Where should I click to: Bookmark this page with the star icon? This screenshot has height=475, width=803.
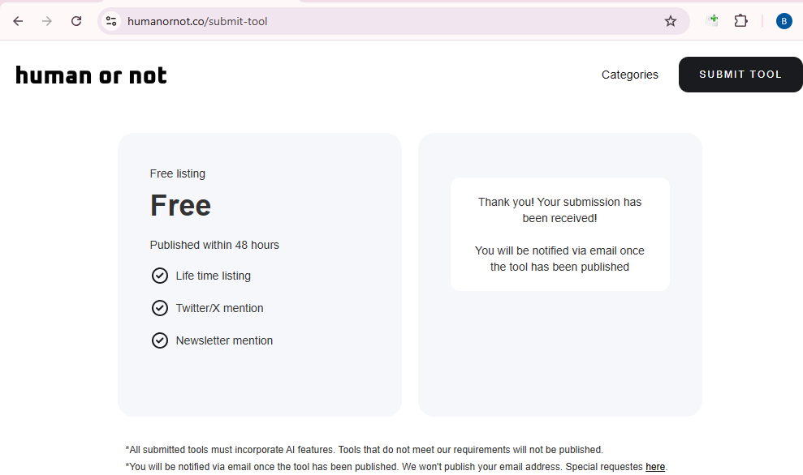click(671, 21)
